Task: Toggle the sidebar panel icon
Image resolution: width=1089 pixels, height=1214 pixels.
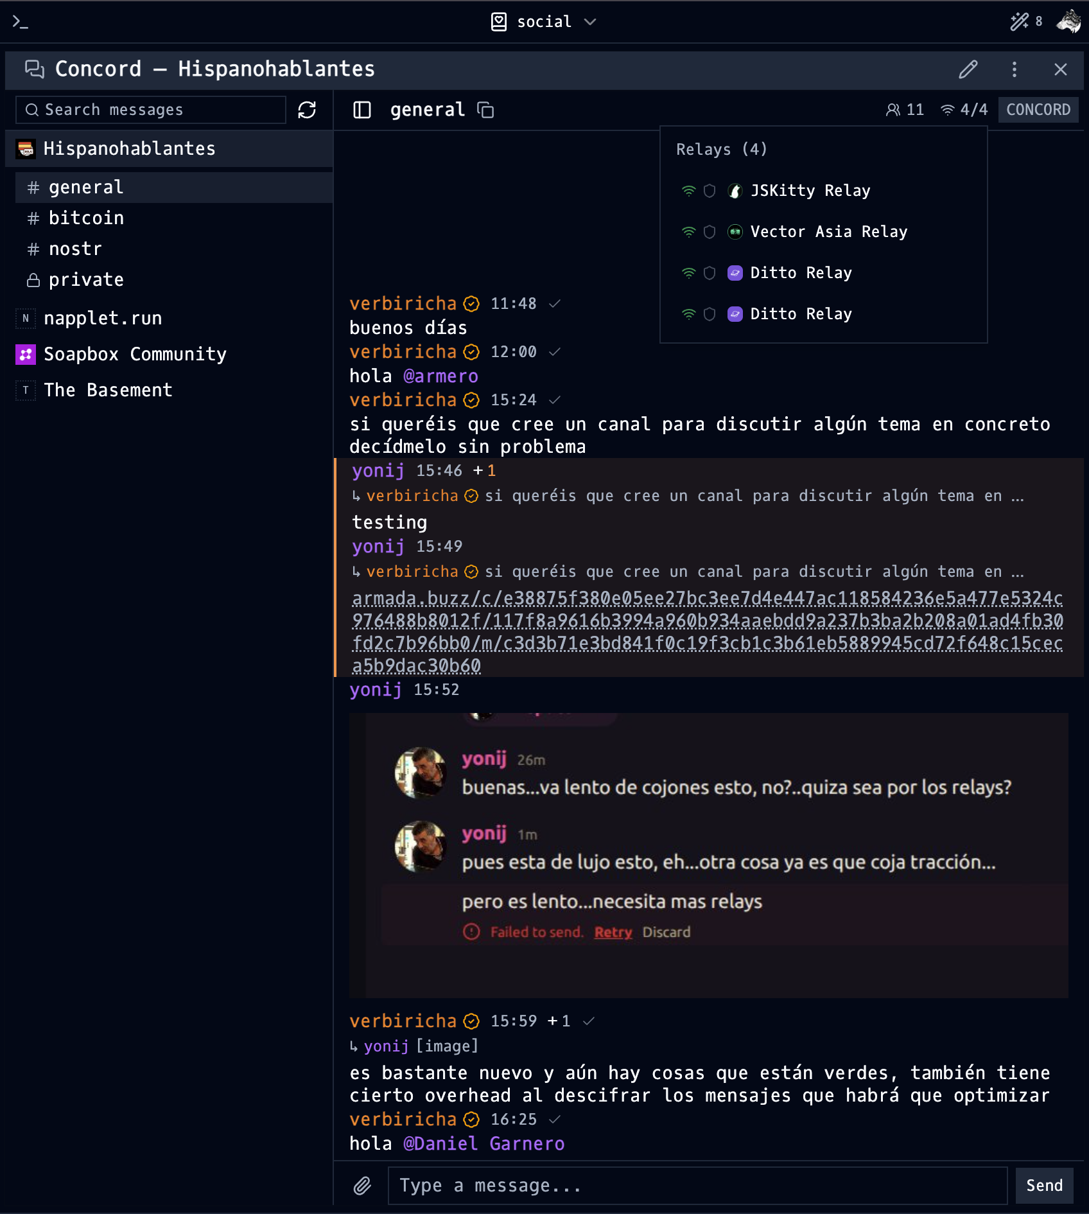Action: (x=362, y=110)
